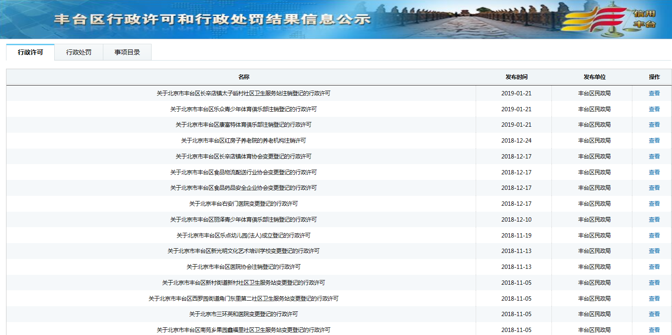Open the 行政处罚 tab

click(x=78, y=52)
